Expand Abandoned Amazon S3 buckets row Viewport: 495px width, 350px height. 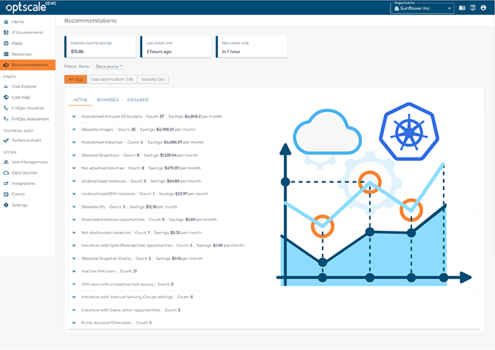(x=74, y=117)
